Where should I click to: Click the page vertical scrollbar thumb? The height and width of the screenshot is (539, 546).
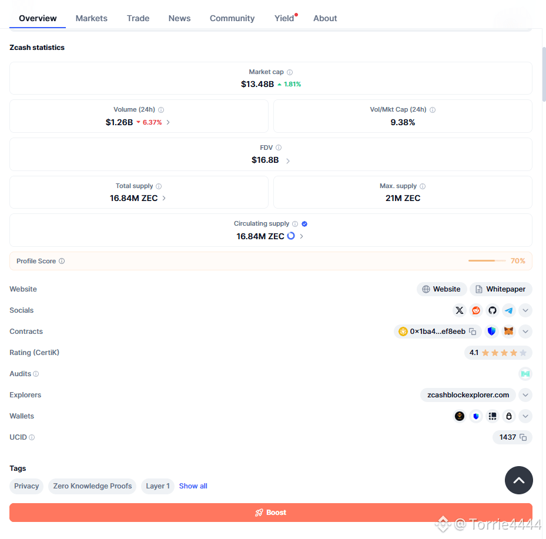pos(544,74)
